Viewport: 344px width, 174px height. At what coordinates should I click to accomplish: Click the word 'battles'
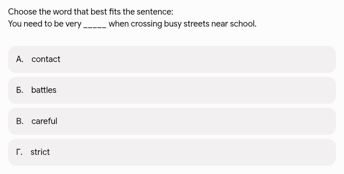44,90
